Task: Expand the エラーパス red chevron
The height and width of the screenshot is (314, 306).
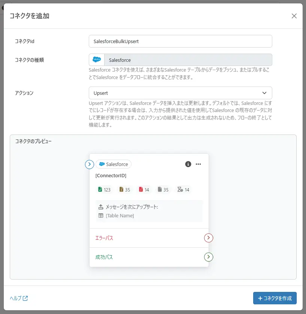Action: 209,238
